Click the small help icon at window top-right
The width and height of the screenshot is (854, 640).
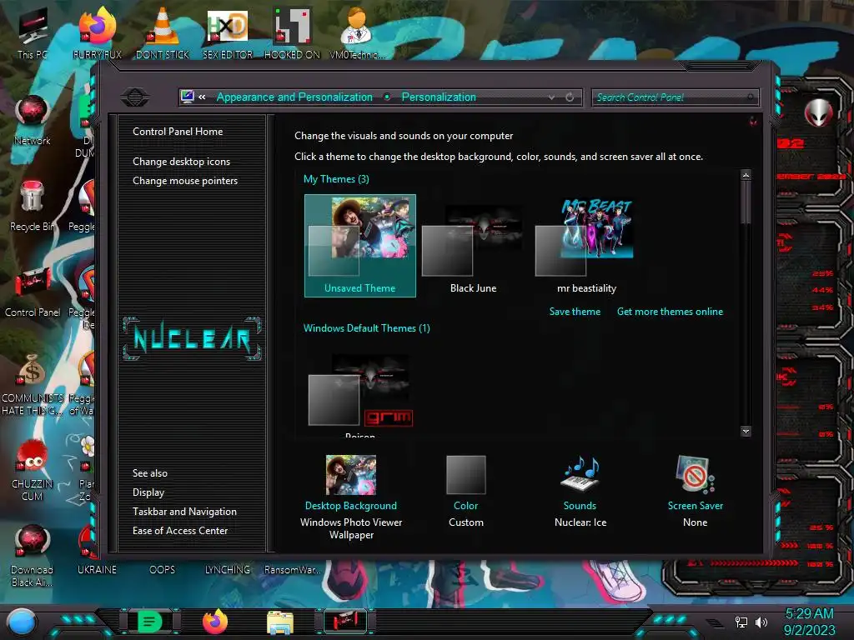coord(753,121)
